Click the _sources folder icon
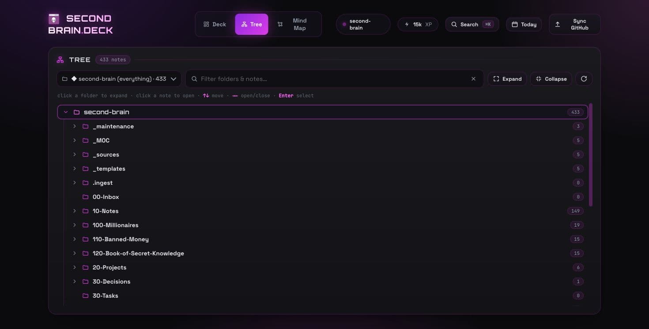 click(x=86, y=154)
